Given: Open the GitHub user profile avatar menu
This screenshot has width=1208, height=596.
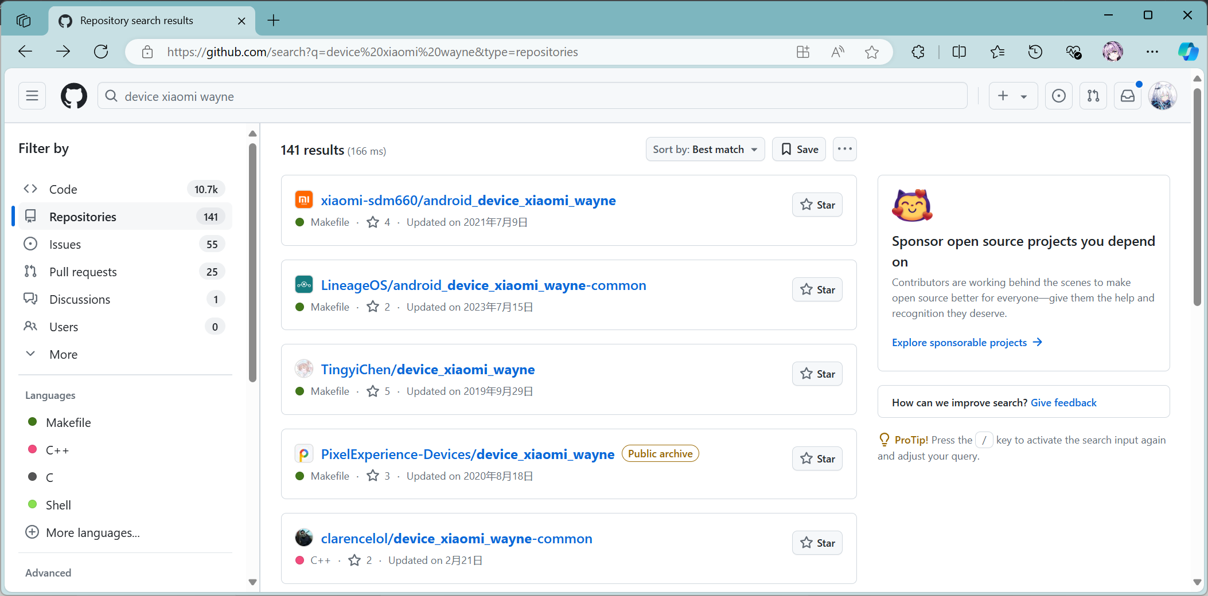Looking at the screenshot, I should point(1163,96).
